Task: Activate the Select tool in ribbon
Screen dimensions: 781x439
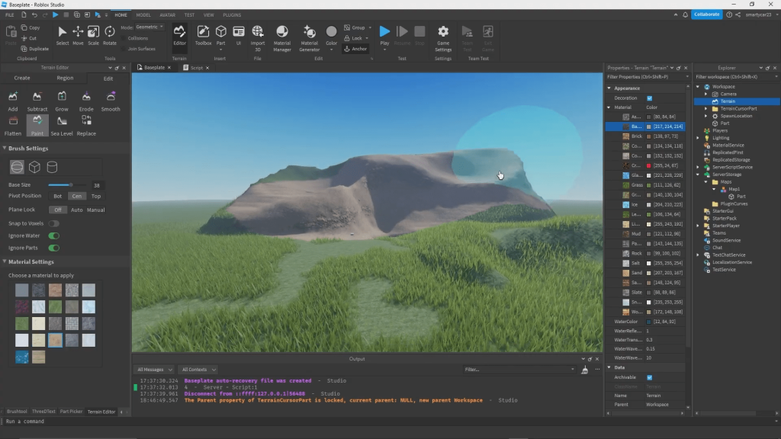Action: [x=63, y=36]
